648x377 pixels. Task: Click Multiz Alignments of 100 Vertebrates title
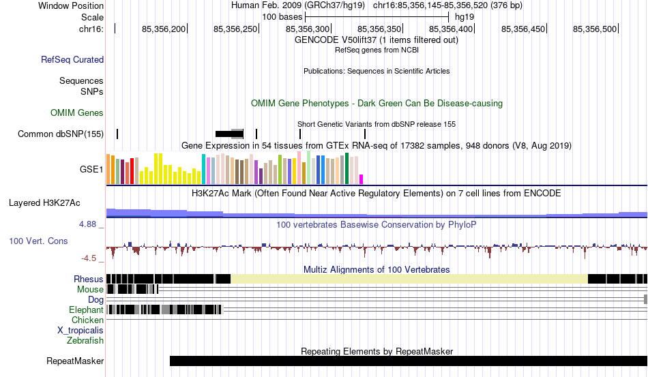pos(377,270)
